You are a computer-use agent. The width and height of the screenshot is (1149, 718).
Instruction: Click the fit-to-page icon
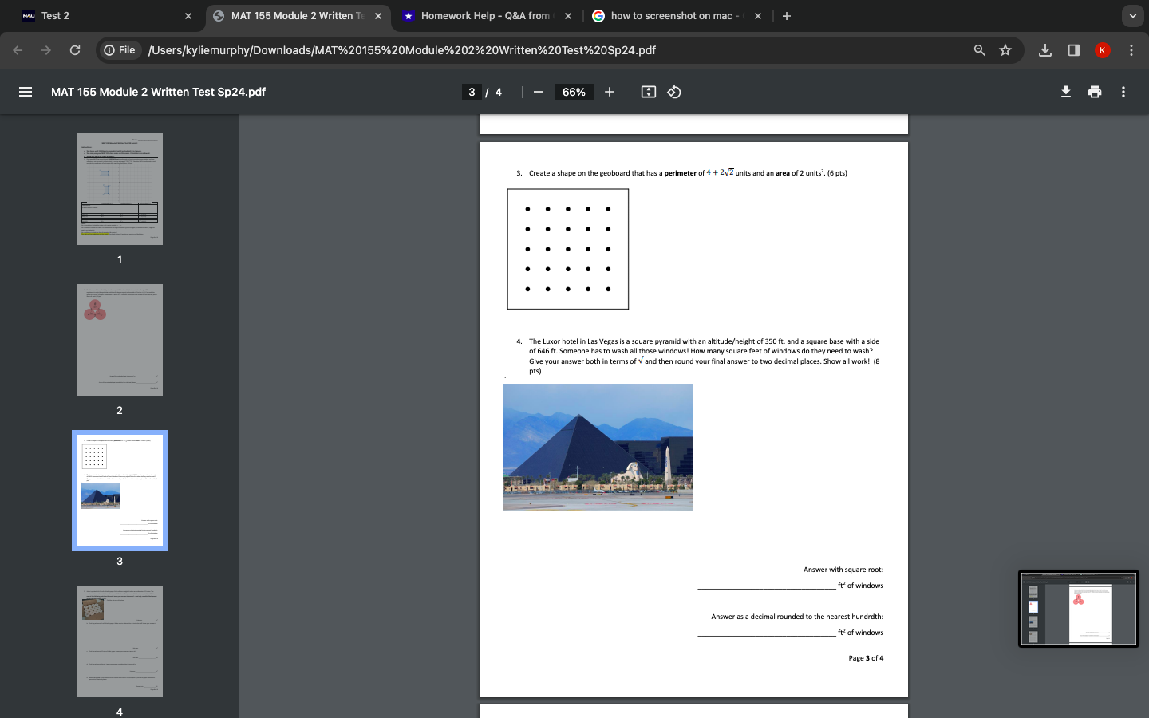(x=648, y=92)
